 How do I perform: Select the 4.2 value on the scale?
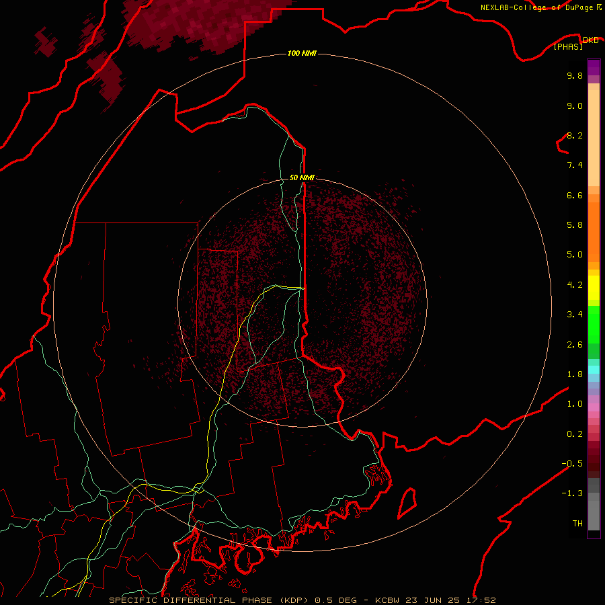pyautogui.click(x=575, y=285)
